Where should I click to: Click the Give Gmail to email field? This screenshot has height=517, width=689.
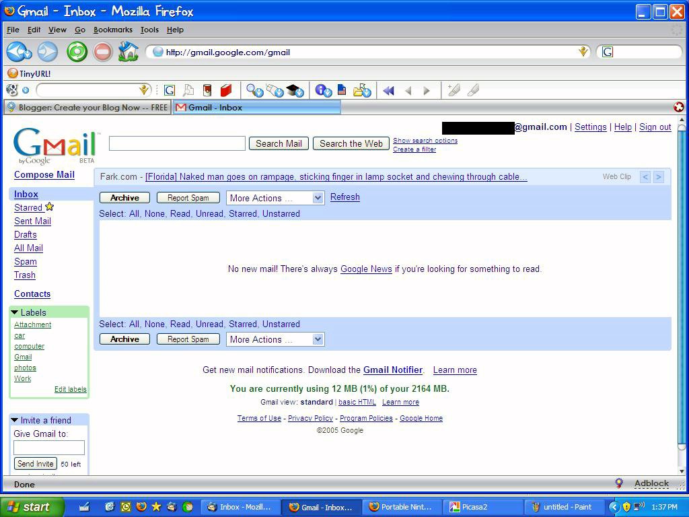[49, 448]
